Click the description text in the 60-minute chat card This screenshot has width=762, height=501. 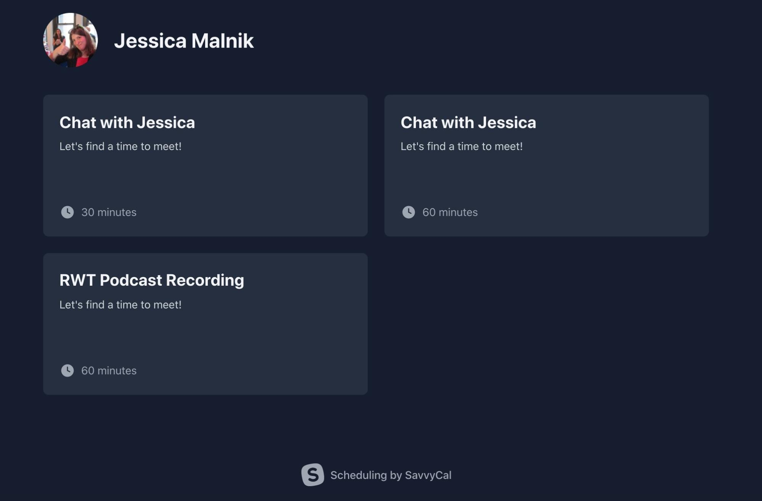(x=461, y=146)
